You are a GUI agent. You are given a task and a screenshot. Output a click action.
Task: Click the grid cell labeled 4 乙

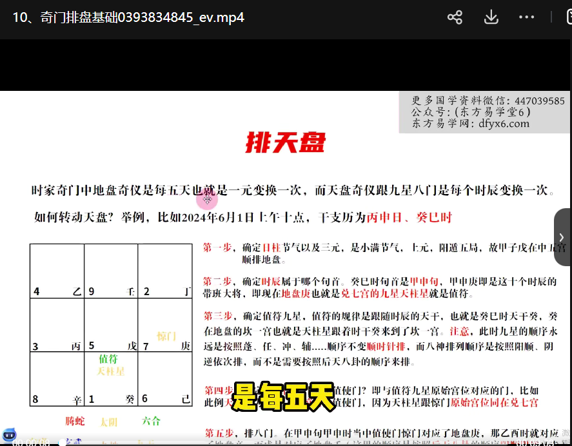[x=57, y=271]
